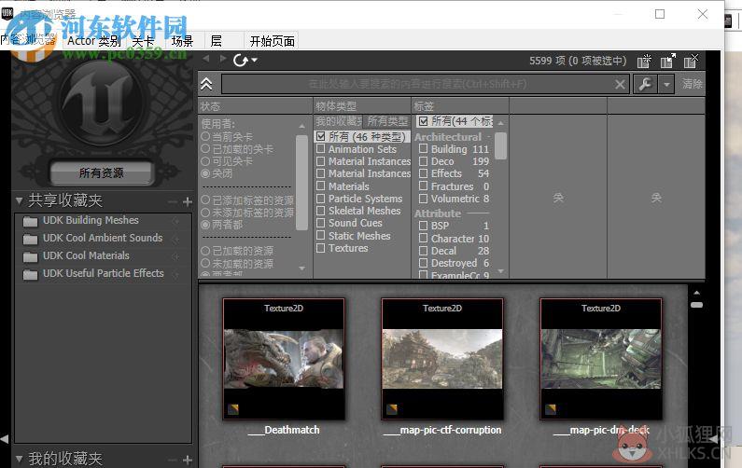The width and height of the screenshot is (742, 468).
Task: Enable Static Meshes type filter
Action: point(321,236)
